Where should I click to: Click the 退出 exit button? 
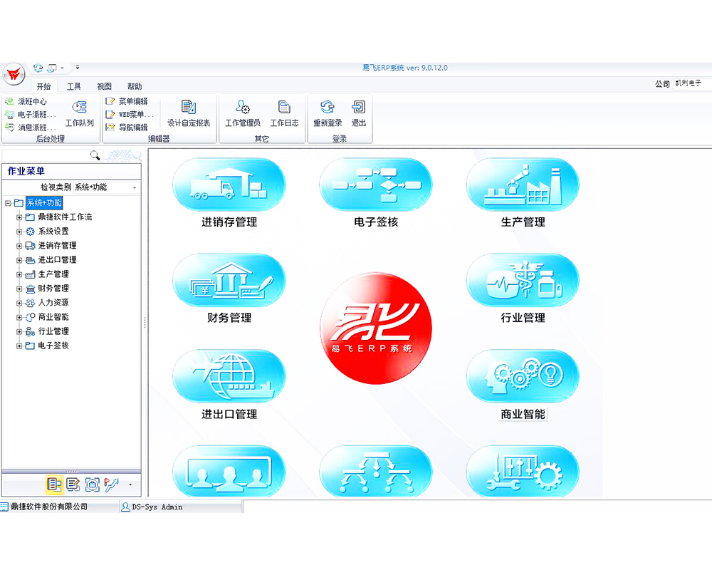click(359, 113)
